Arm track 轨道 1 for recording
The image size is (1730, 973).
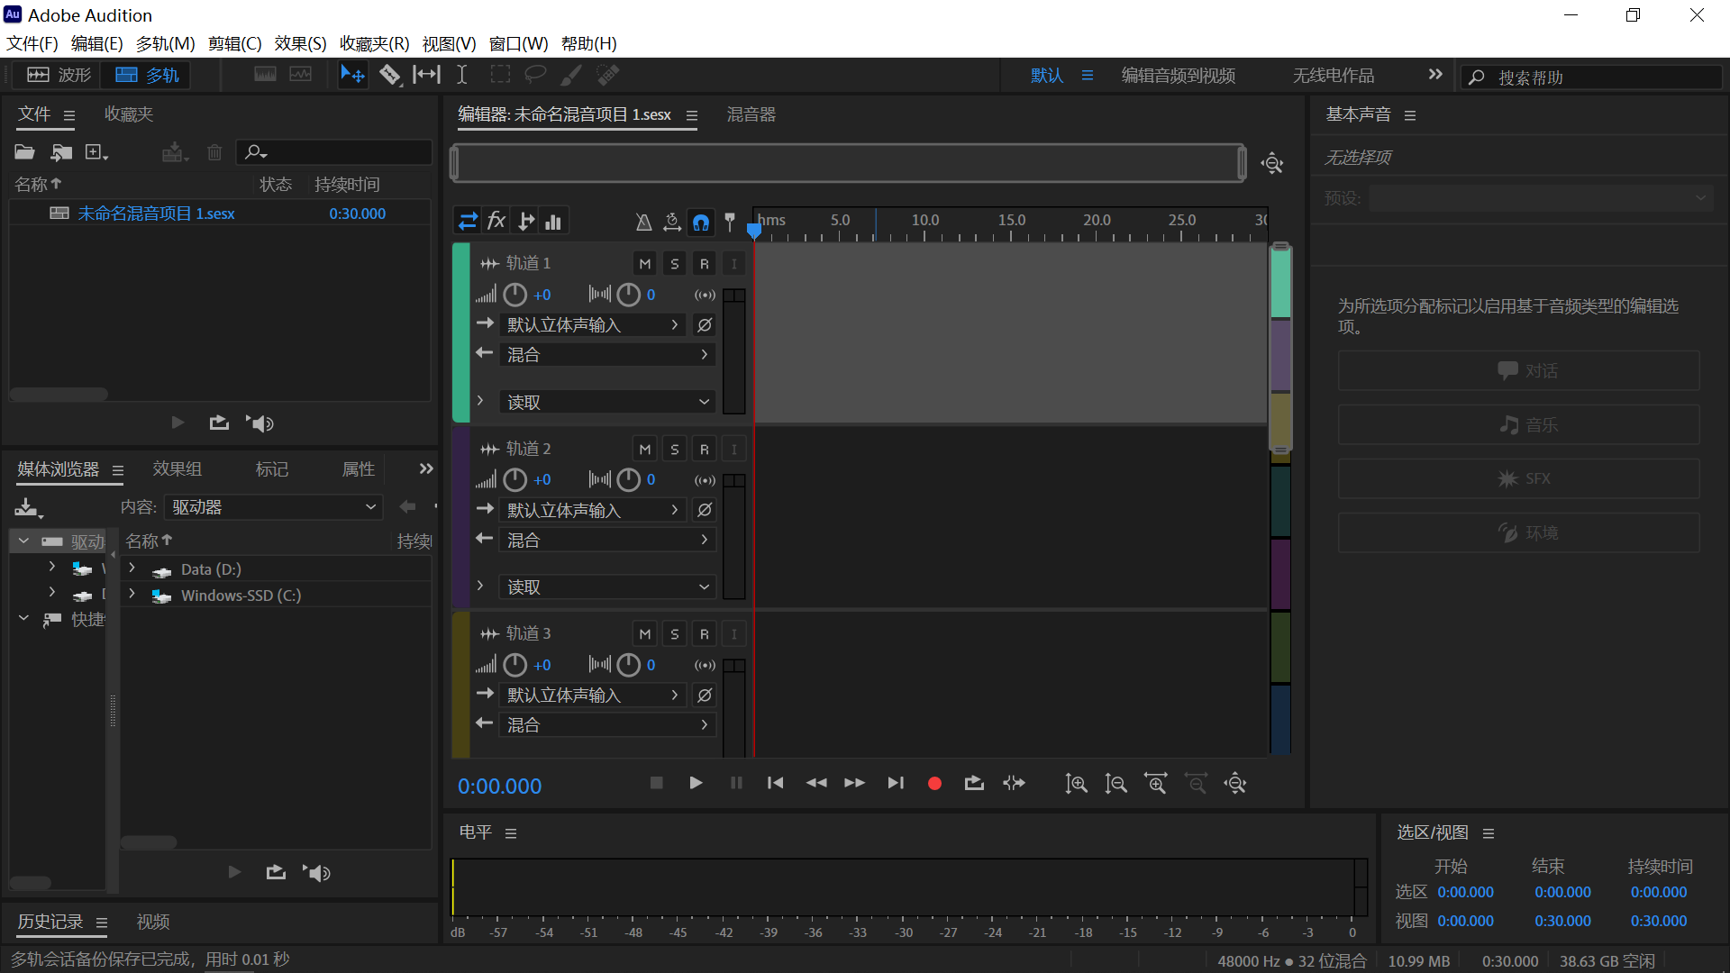(705, 264)
